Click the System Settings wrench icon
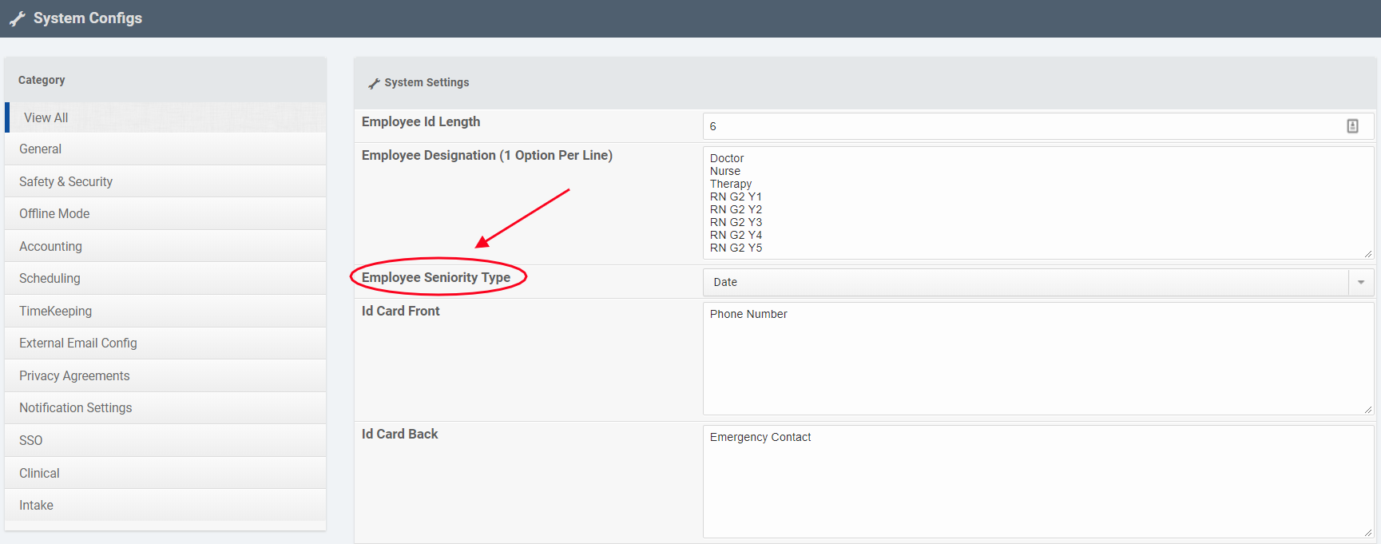 [x=373, y=83]
